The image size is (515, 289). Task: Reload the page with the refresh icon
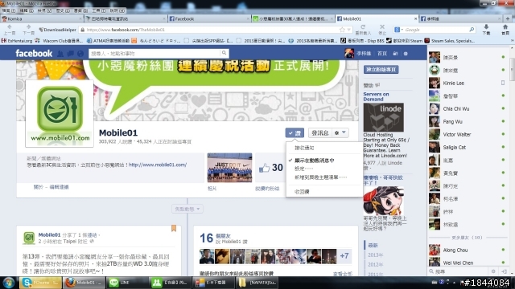tap(363, 27)
